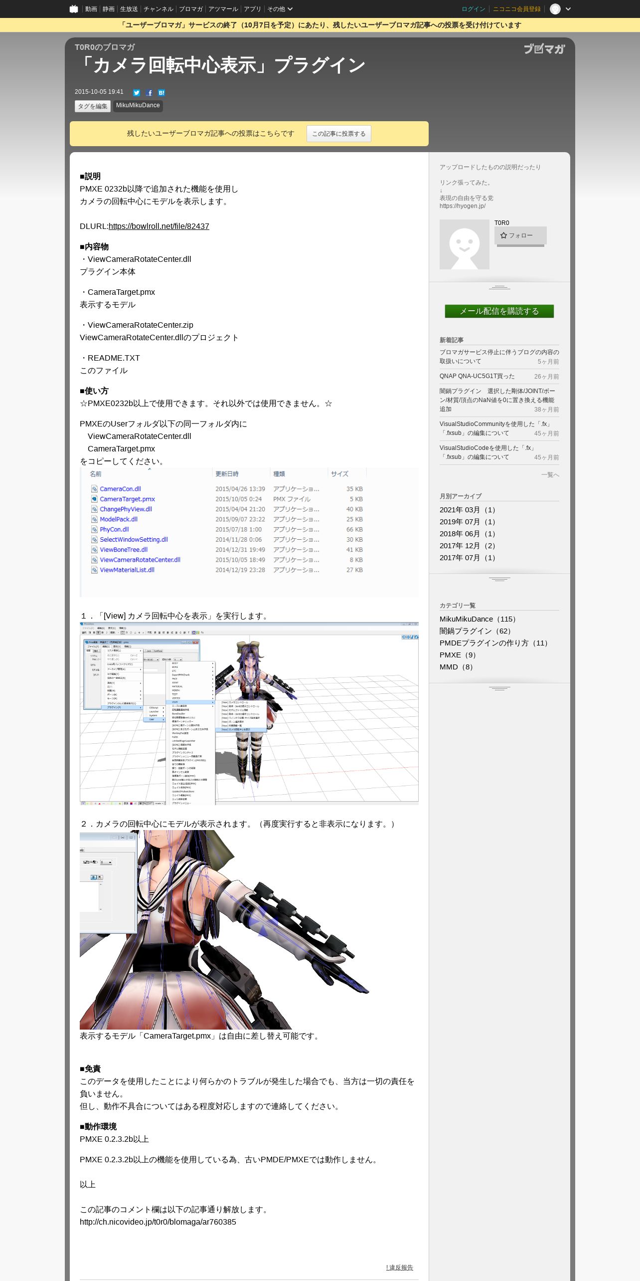The width and height of the screenshot is (640, 1281).
Task: Open QNAP QNA-UC5G1T買った article
Action: [477, 376]
